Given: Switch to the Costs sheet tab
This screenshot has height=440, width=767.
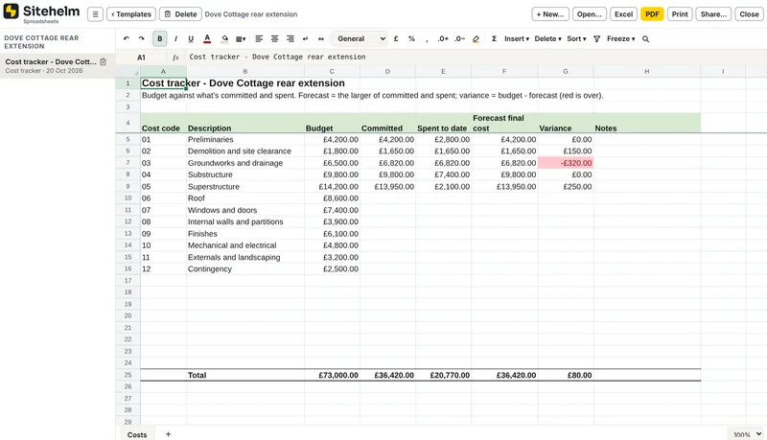Looking at the screenshot, I should (137, 434).
